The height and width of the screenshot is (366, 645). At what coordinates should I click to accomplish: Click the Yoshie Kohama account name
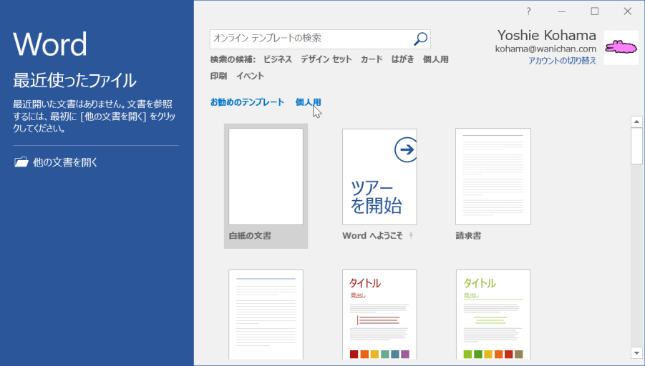pos(547,36)
